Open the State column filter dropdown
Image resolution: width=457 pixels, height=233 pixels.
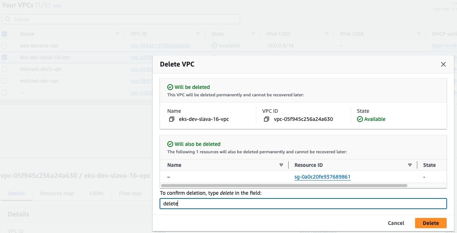point(253,33)
